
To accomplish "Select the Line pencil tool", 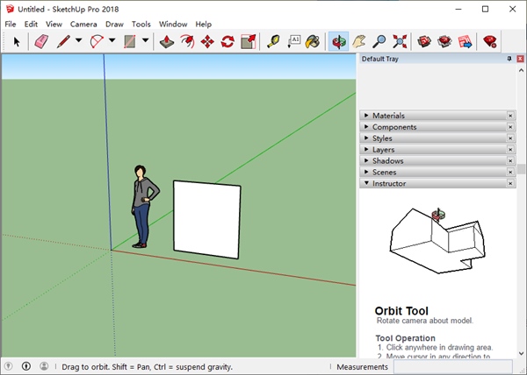I will pyautogui.click(x=63, y=42).
